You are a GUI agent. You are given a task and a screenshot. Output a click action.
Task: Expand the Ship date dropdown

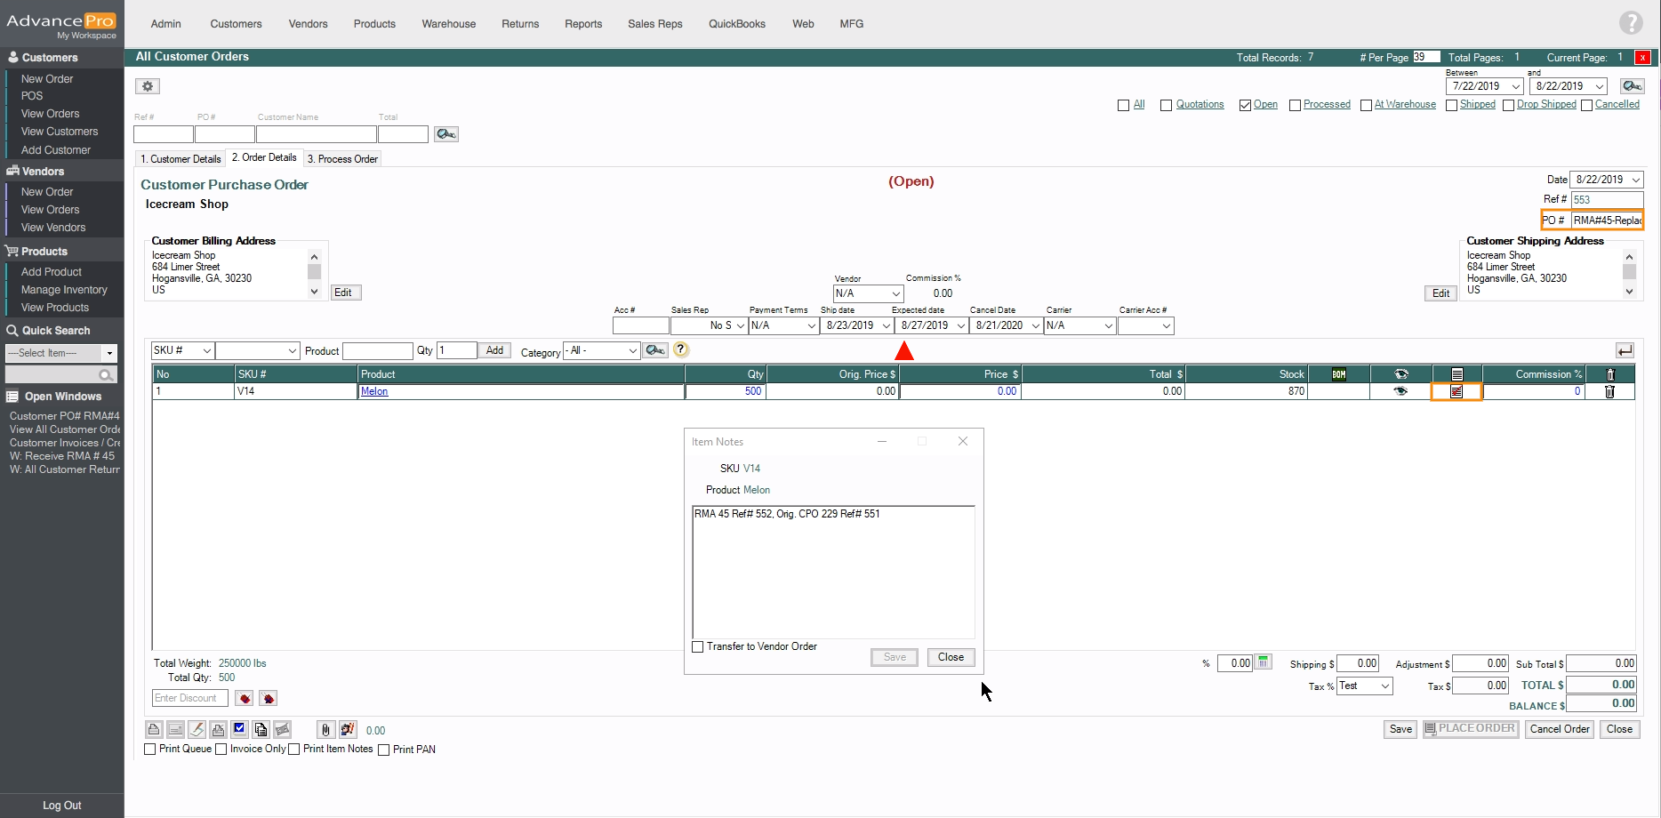tap(886, 326)
